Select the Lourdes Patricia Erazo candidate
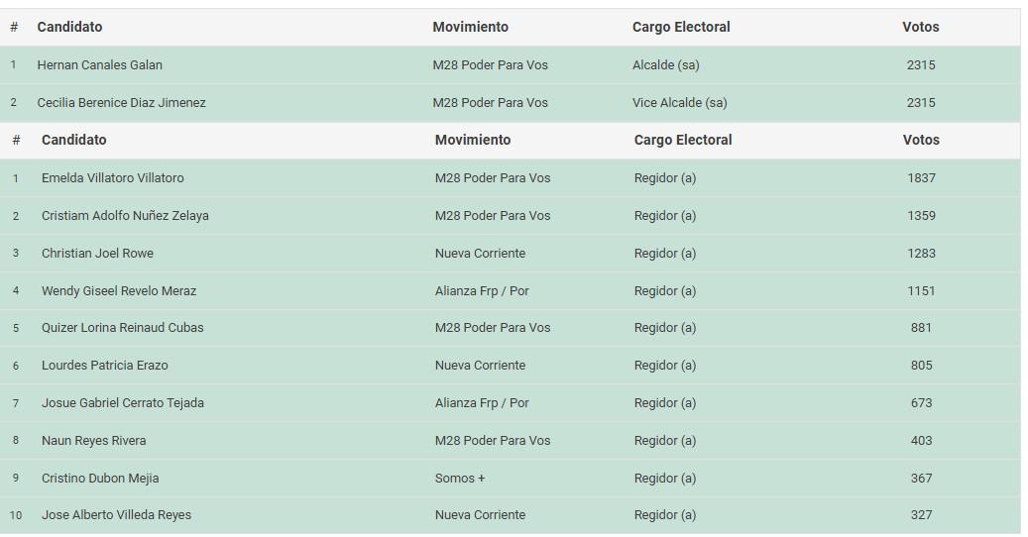Viewport: 1028px width, 537px height. pos(104,366)
